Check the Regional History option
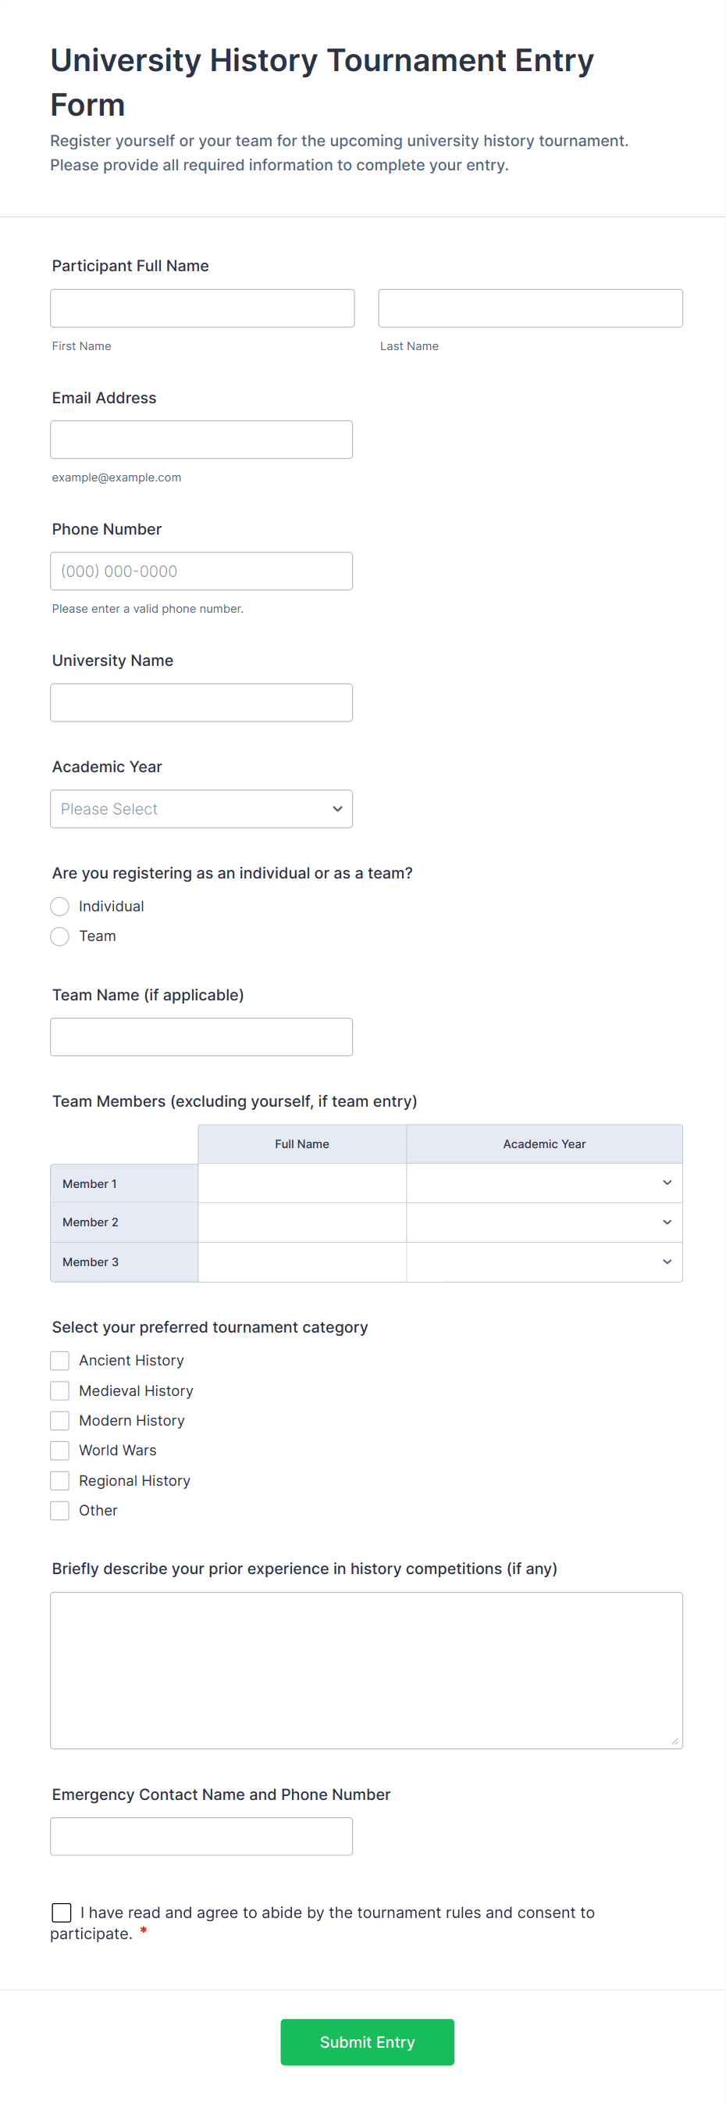This screenshot has width=726, height=2104. [59, 1480]
